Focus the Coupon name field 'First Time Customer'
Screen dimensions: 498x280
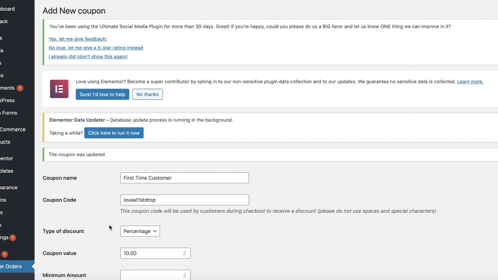184,178
